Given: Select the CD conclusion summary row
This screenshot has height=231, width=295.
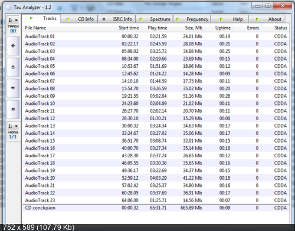Looking at the screenshot, I should coord(156,208).
